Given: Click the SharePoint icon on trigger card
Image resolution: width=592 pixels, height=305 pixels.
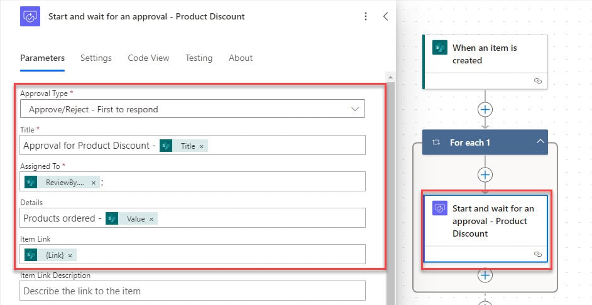Looking at the screenshot, I should click(x=440, y=48).
